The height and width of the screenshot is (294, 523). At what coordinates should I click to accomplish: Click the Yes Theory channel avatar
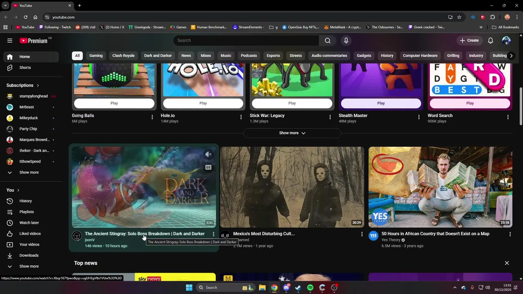(x=373, y=236)
